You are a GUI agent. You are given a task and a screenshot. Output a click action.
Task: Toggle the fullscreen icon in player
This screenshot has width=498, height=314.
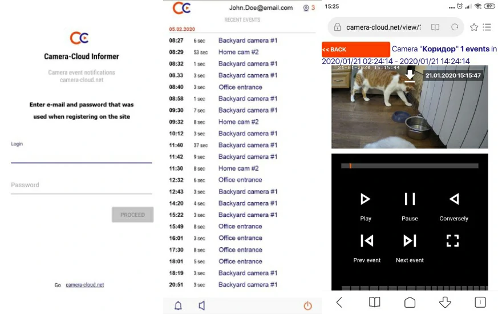click(452, 240)
